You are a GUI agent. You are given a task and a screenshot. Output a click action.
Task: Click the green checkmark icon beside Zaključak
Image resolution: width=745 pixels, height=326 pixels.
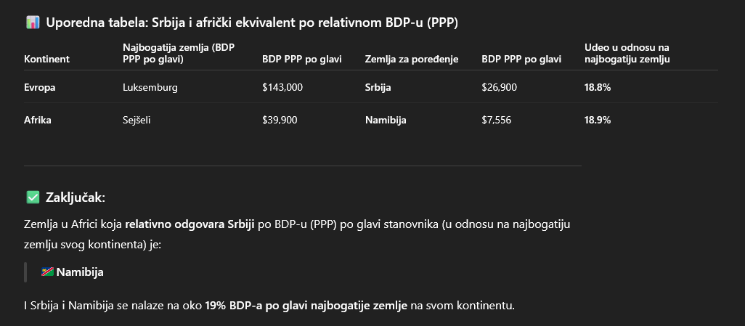pyautogui.click(x=33, y=197)
